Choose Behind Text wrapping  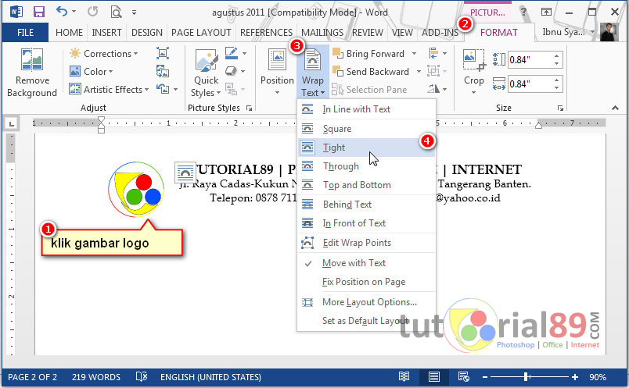click(366, 205)
